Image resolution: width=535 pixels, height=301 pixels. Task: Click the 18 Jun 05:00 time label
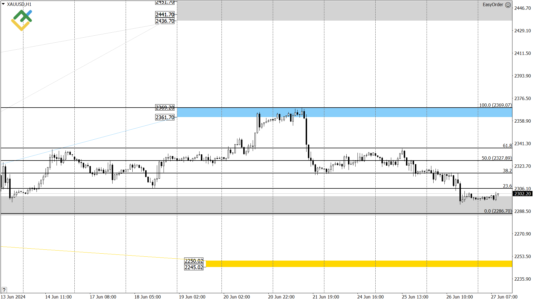pyautogui.click(x=147, y=297)
